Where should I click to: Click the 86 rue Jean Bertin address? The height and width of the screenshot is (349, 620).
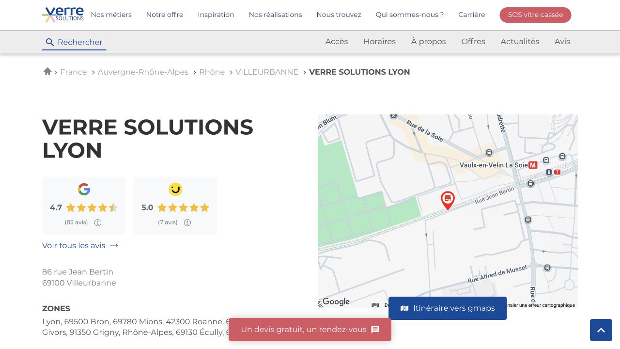click(x=79, y=277)
